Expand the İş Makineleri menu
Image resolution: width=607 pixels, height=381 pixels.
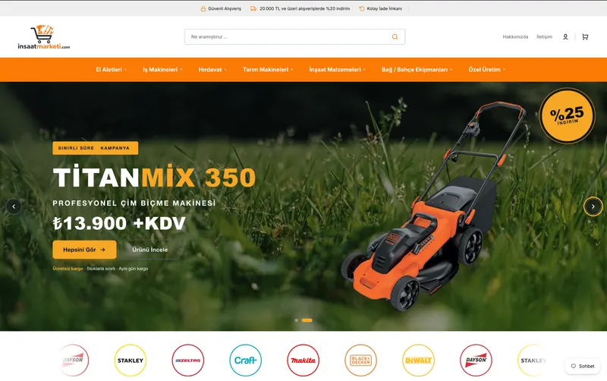coord(162,70)
